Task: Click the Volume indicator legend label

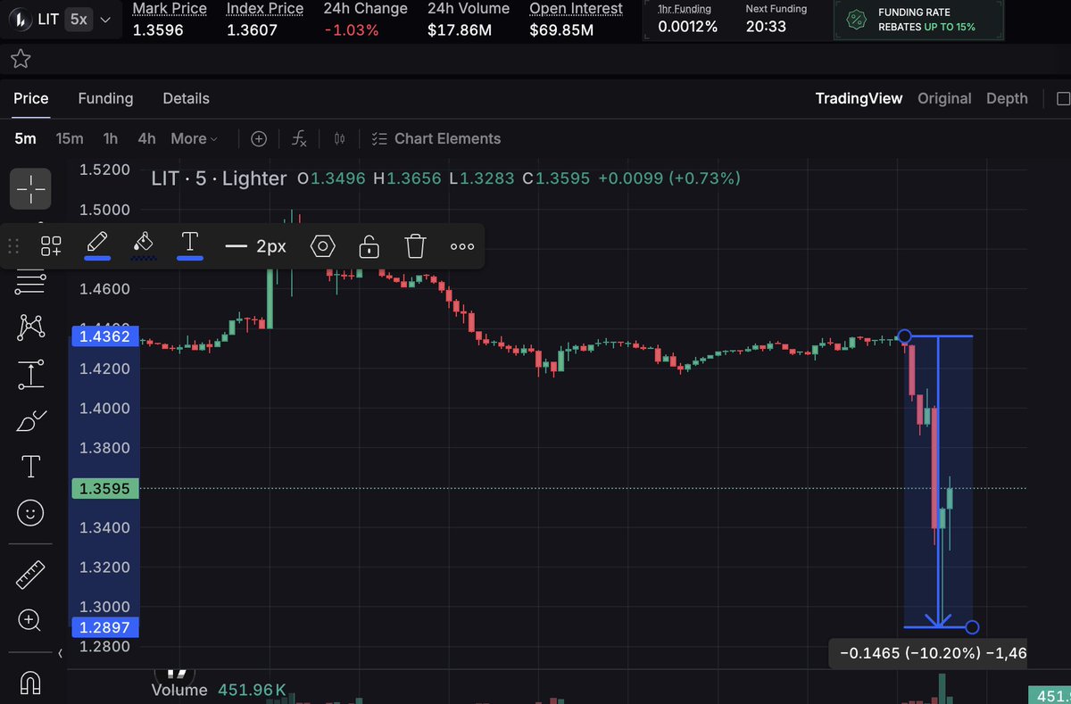Action: (x=178, y=690)
